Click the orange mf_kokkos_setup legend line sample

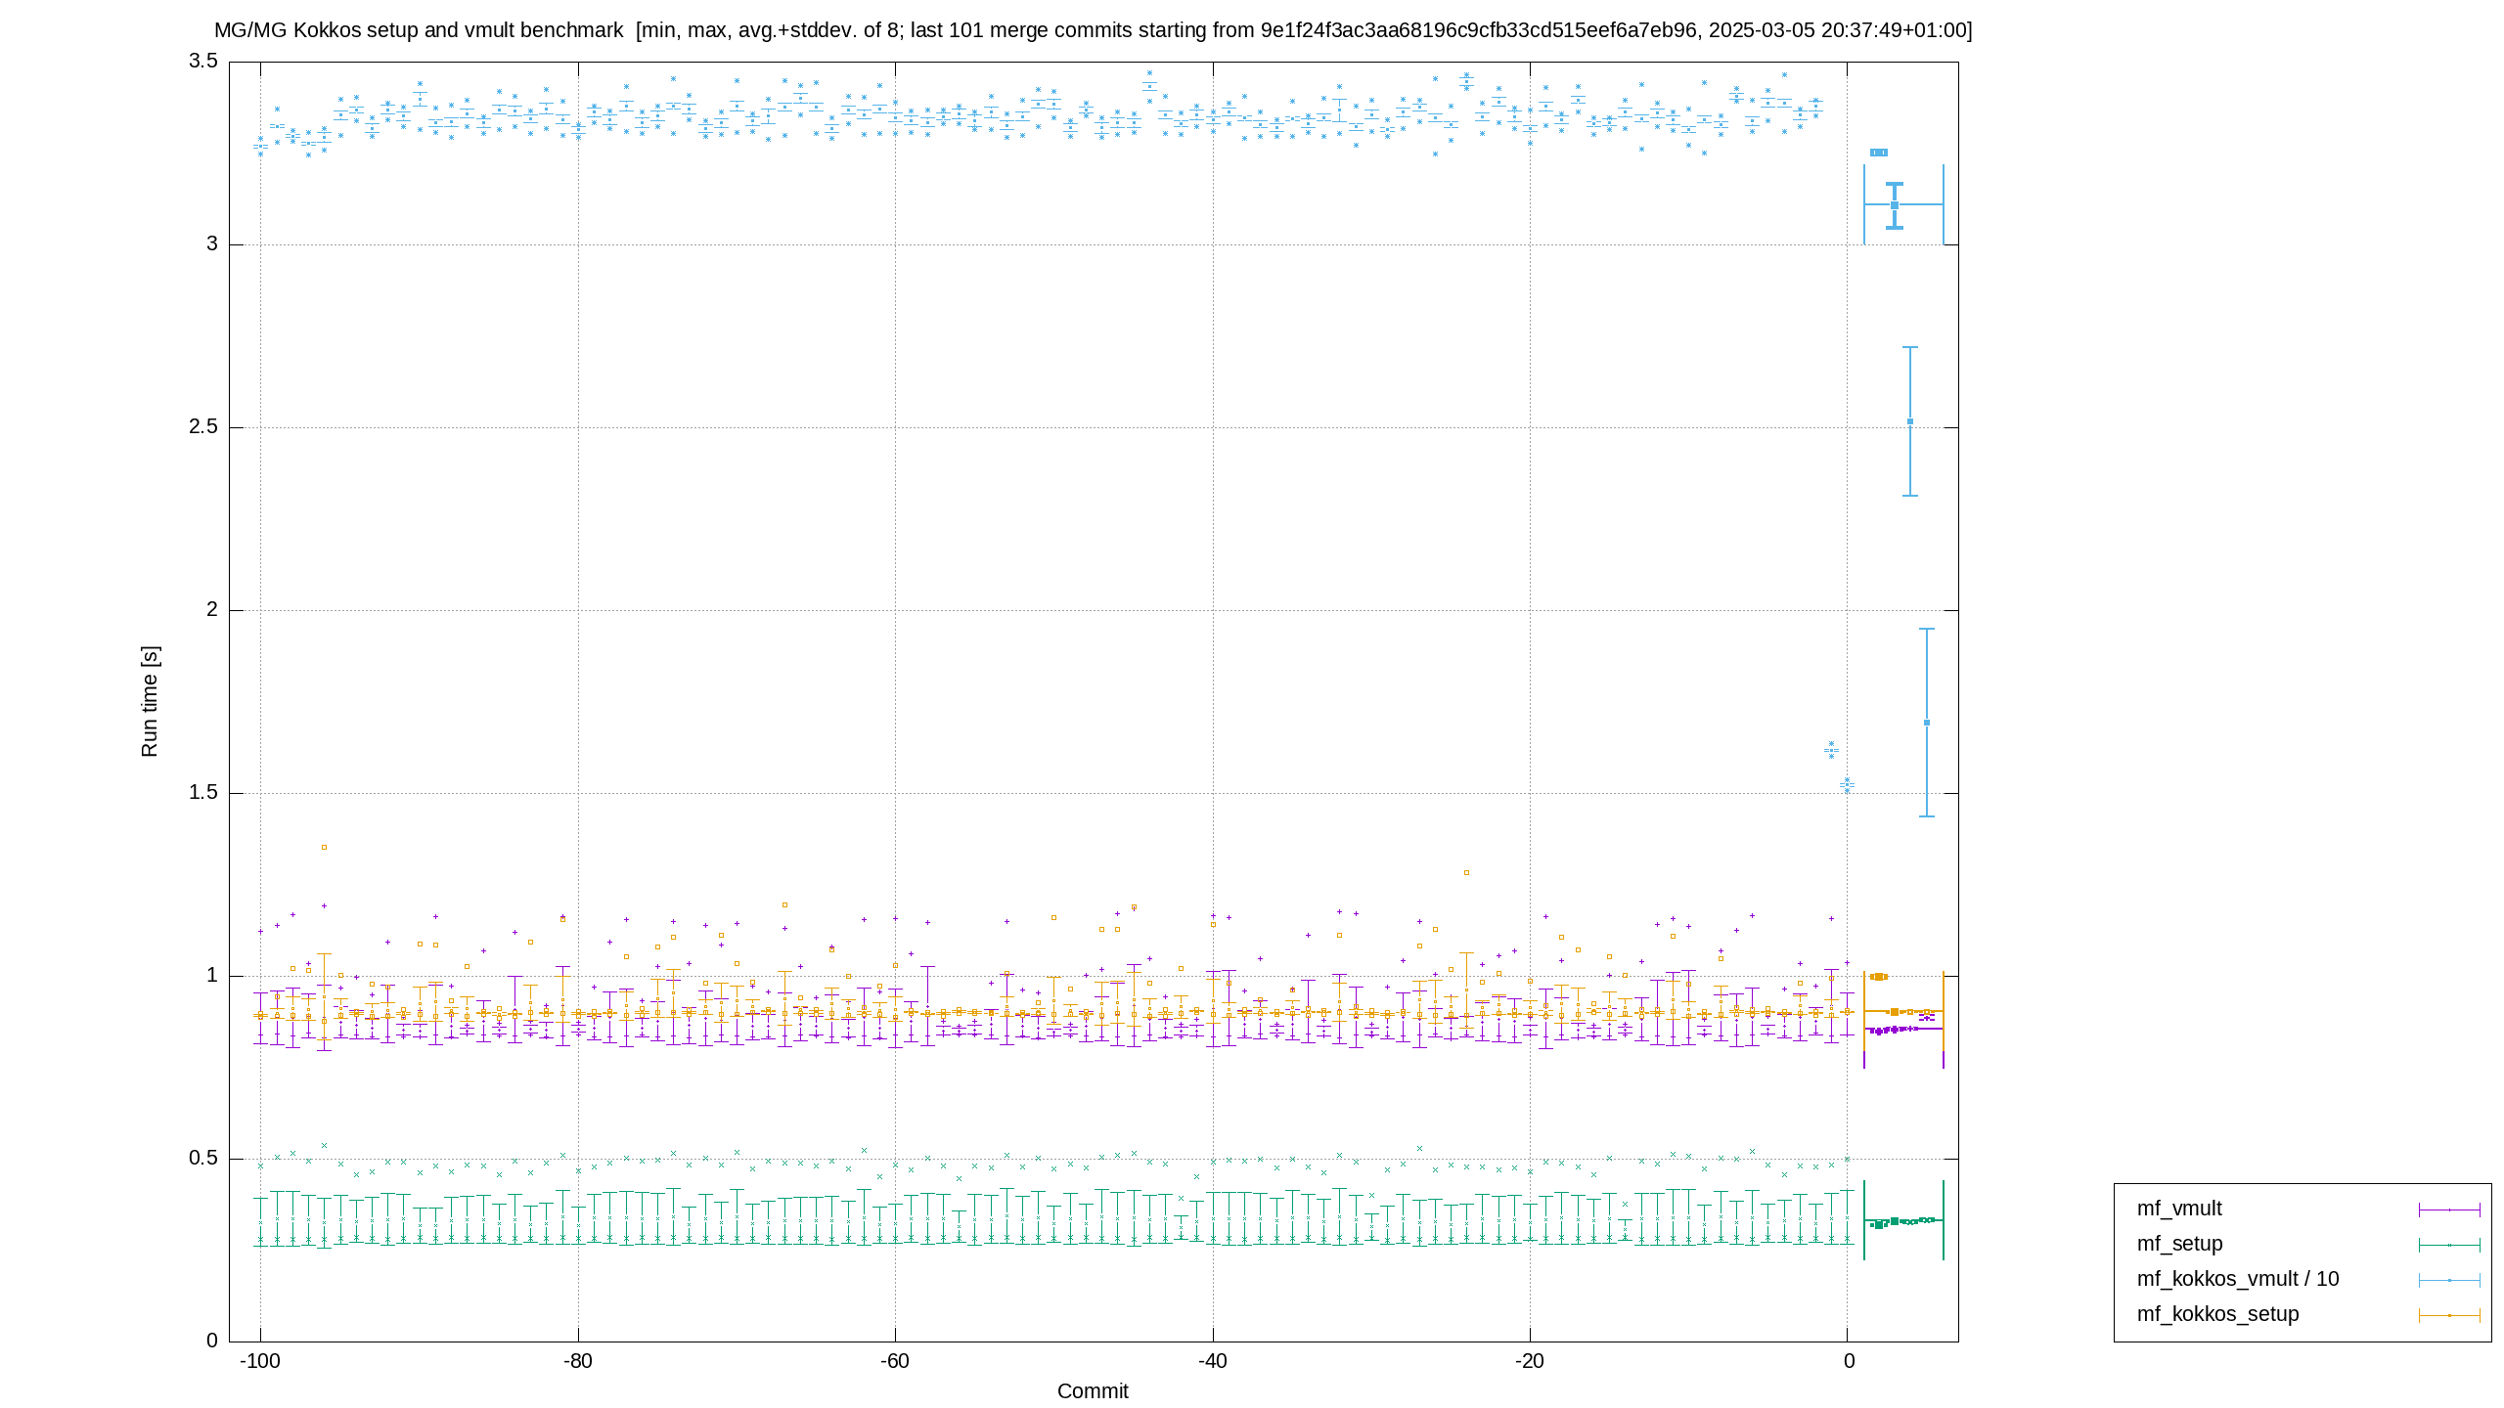point(2449,1315)
